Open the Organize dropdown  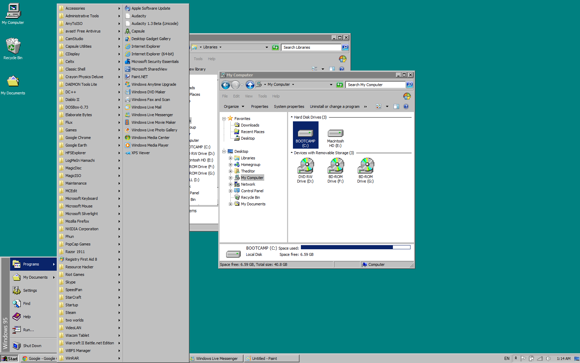pyautogui.click(x=234, y=106)
